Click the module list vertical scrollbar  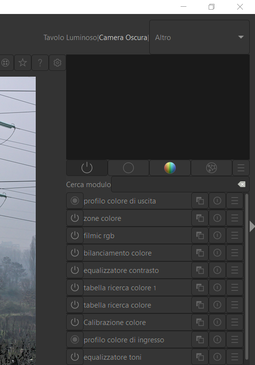tap(247, 277)
